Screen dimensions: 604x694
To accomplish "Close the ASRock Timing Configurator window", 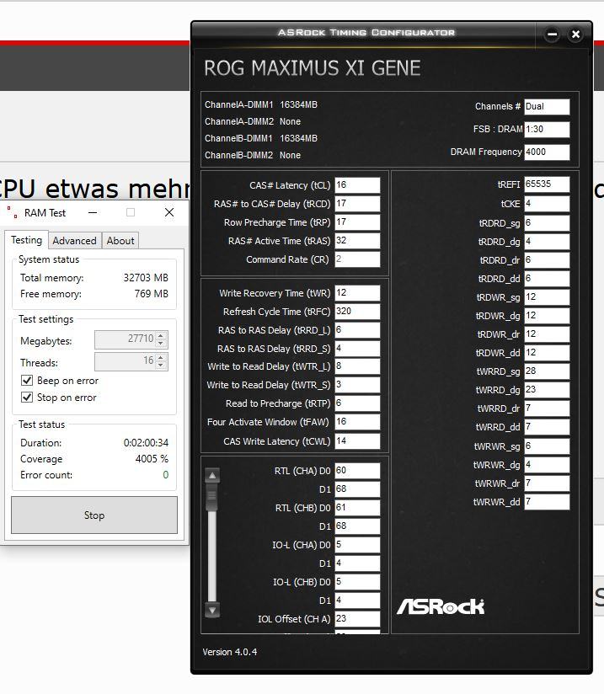I will coord(575,34).
